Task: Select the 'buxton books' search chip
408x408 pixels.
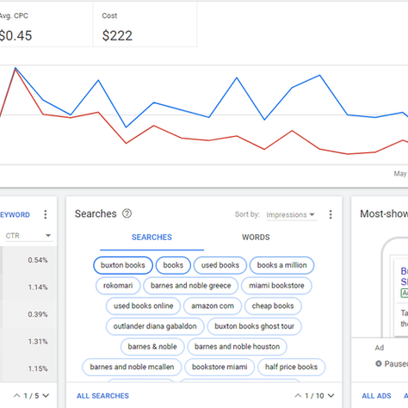Action: 123,265
